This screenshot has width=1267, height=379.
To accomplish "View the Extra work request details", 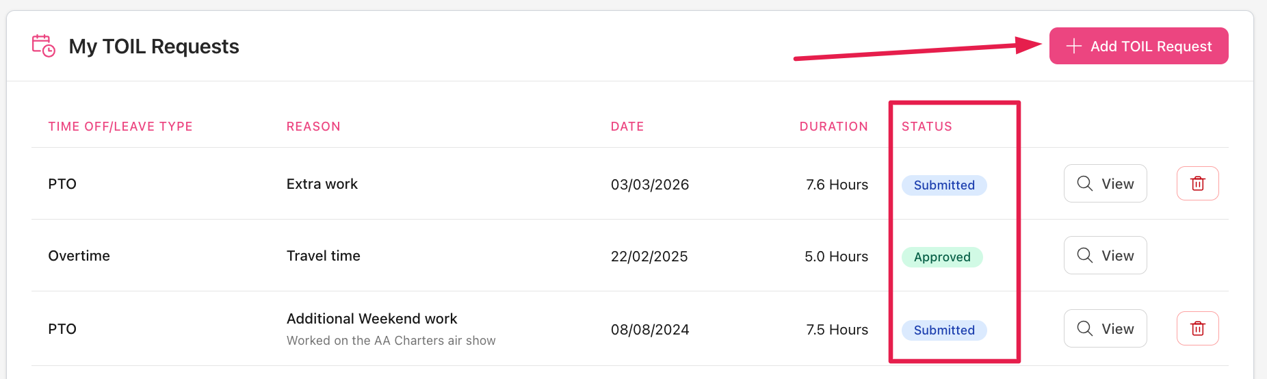I will point(1105,183).
